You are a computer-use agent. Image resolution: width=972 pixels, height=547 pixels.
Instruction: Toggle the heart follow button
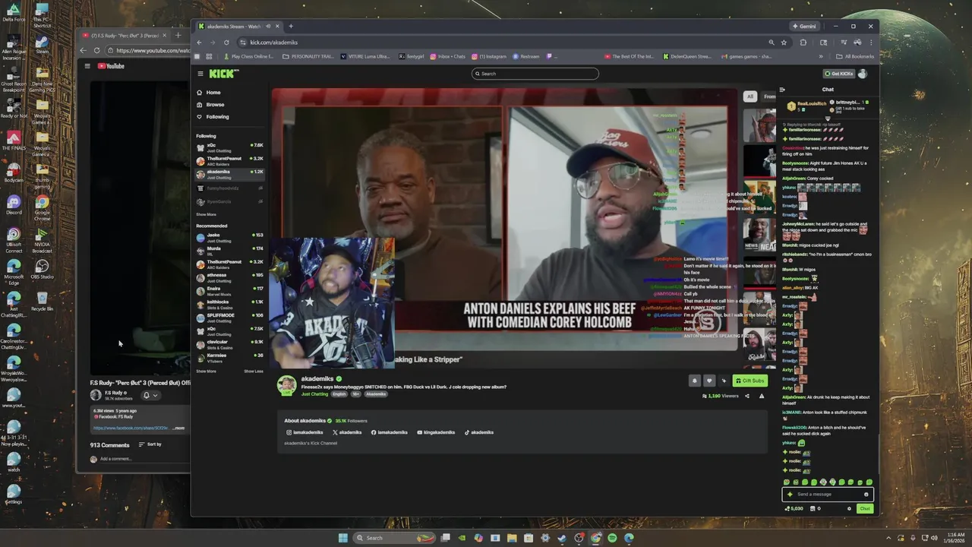coord(709,381)
